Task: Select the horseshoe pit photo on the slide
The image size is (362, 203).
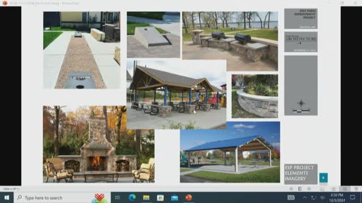Action: (x=81, y=50)
